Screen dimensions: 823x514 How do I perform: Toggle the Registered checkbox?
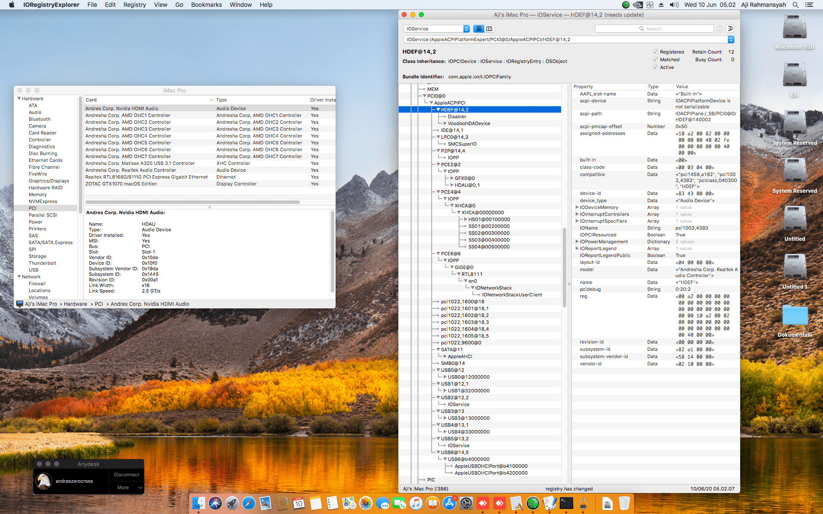(655, 52)
